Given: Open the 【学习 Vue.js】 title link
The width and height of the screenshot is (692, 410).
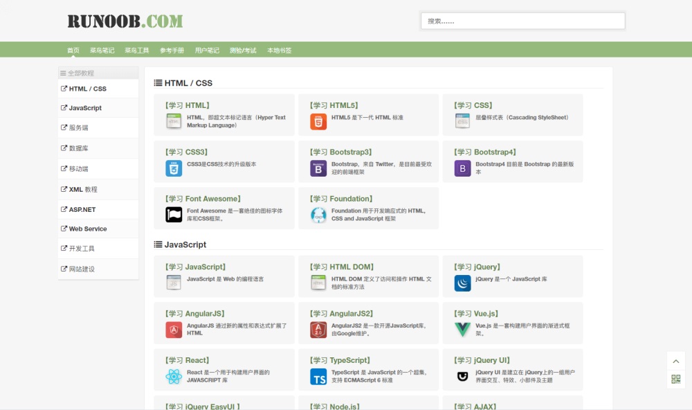Looking at the screenshot, I should (x=476, y=314).
